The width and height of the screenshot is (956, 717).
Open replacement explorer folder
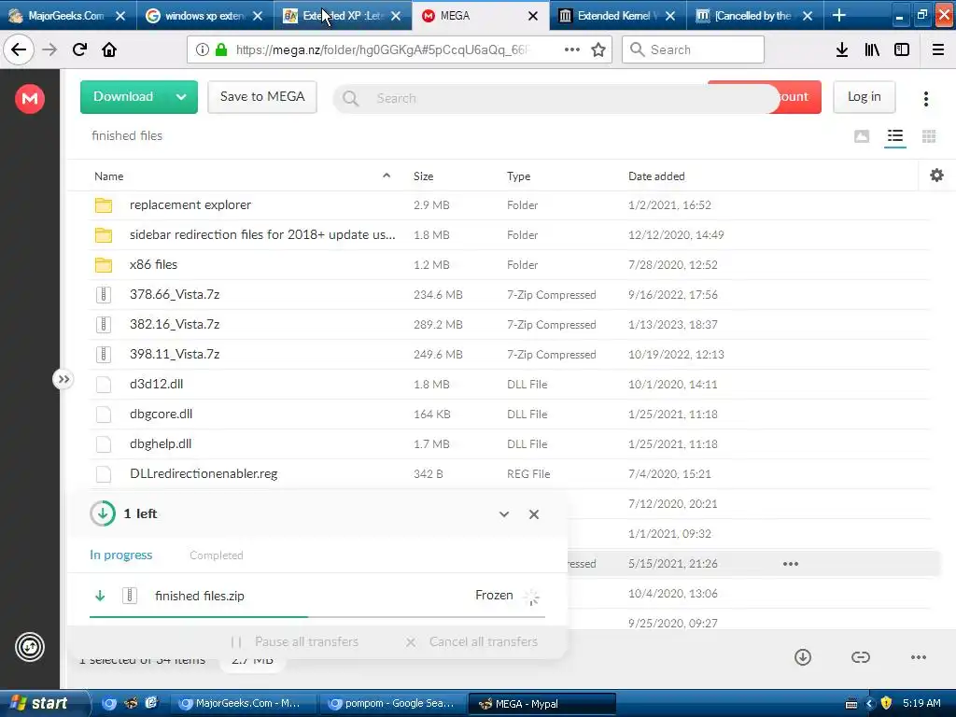pos(190,204)
